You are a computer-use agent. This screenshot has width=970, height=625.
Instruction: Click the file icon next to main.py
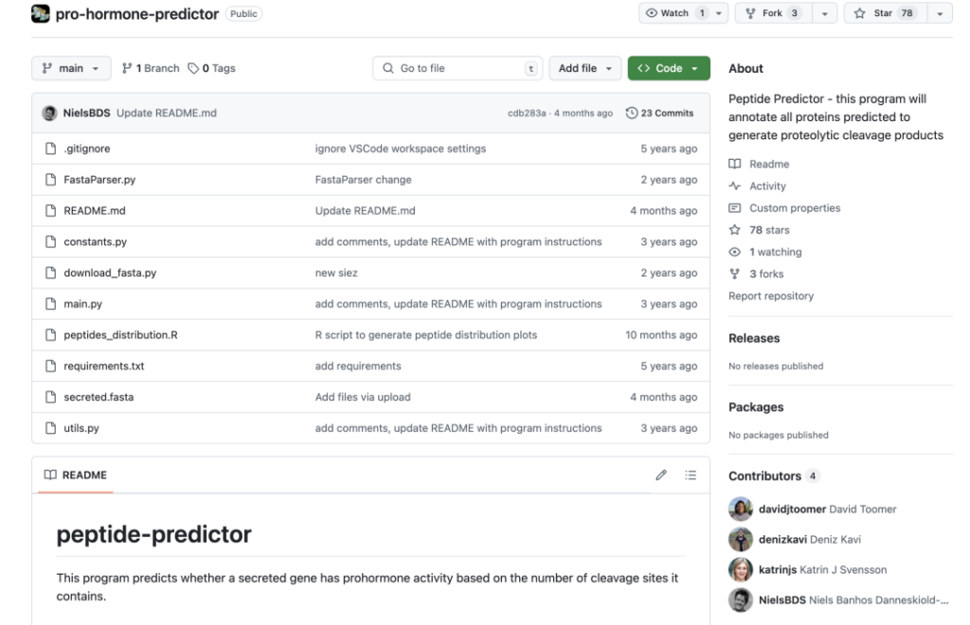coord(51,304)
